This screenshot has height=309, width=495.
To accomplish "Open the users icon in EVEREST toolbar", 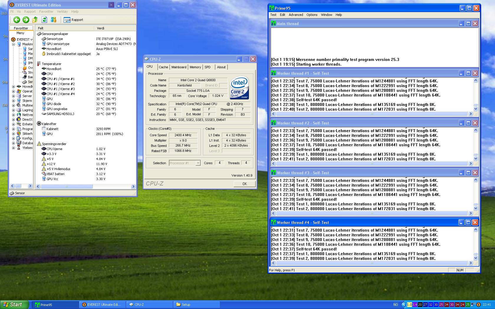I will [x=53, y=20].
